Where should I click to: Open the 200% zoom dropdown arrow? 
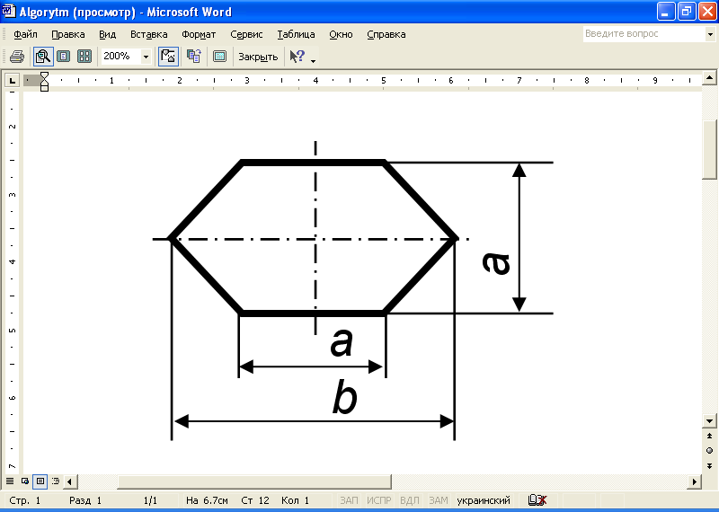(x=146, y=57)
